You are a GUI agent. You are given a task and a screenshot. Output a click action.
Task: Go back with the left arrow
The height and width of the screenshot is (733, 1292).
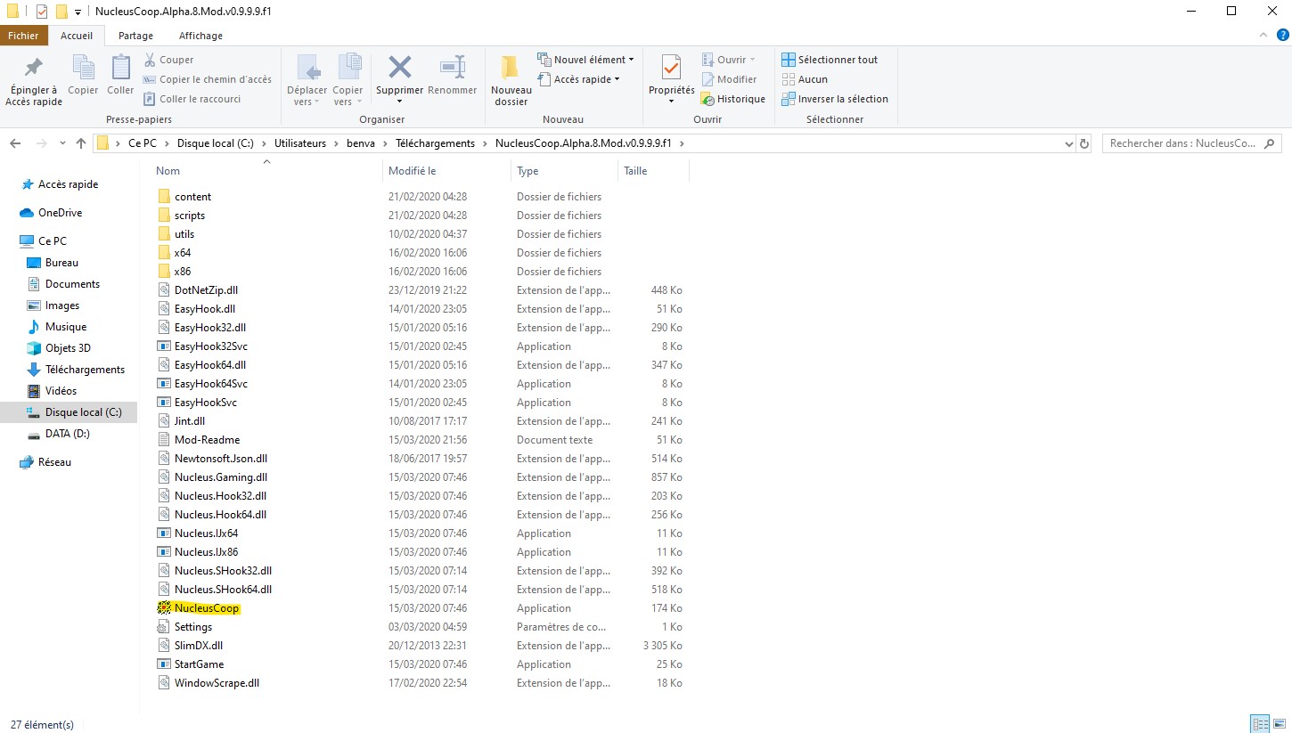click(15, 143)
